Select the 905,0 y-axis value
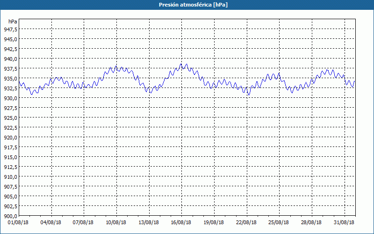This screenshot has width=374, height=234. click(x=10, y=196)
